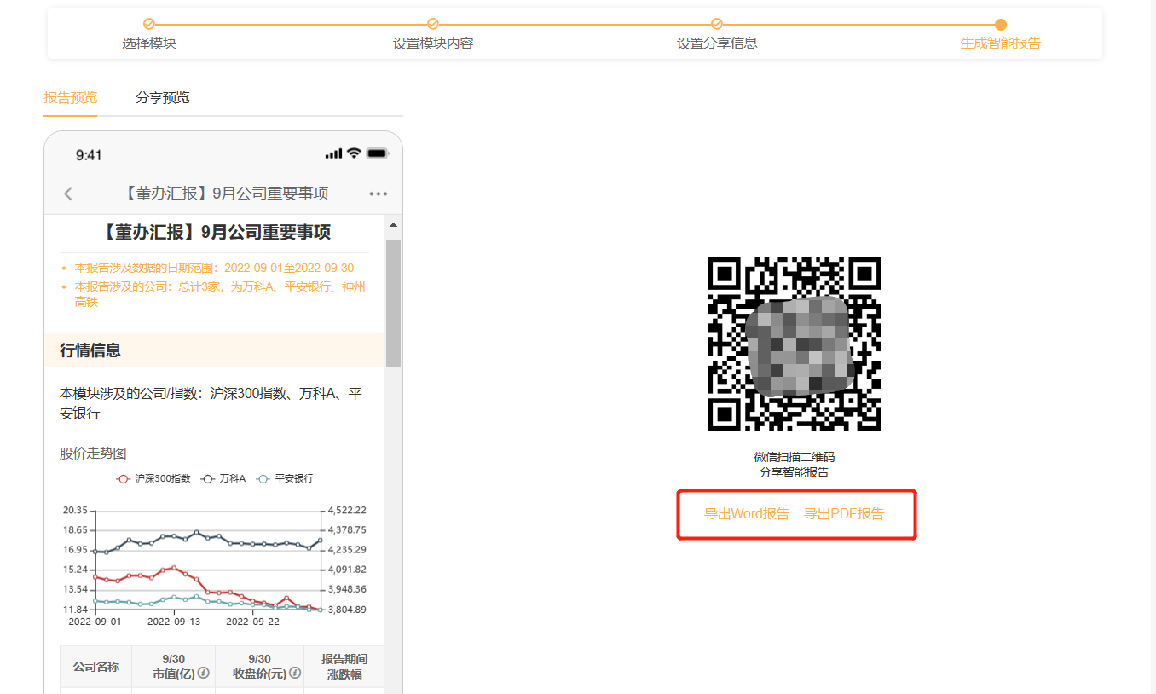Switch to 报告预览 tab
1156x694 pixels.
71,97
